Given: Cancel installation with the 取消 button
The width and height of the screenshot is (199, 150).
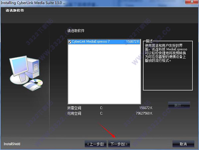Looking at the screenshot, I should [x=183, y=144].
